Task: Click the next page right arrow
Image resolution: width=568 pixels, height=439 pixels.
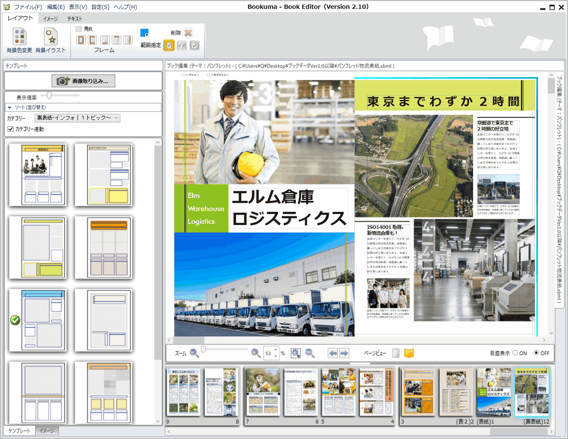Action: pyautogui.click(x=344, y=353)
